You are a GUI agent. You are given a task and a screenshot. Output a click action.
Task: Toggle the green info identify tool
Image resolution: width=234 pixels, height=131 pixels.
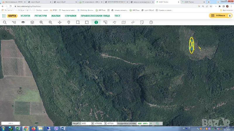(x=96, y=22)
